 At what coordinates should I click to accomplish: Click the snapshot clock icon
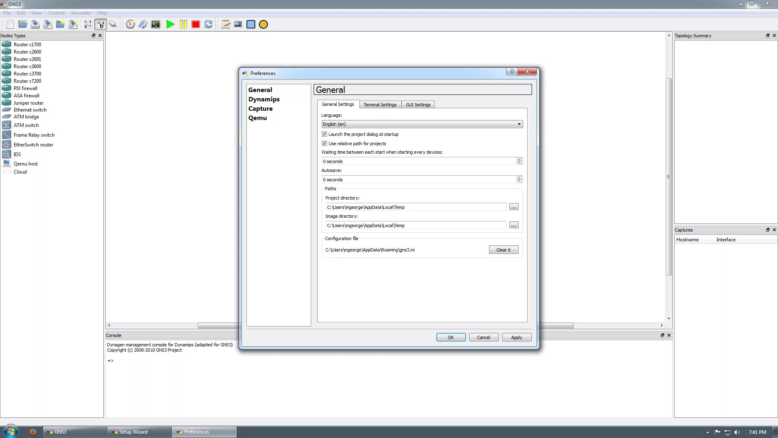pyautogui.click(x=130, y=24)
